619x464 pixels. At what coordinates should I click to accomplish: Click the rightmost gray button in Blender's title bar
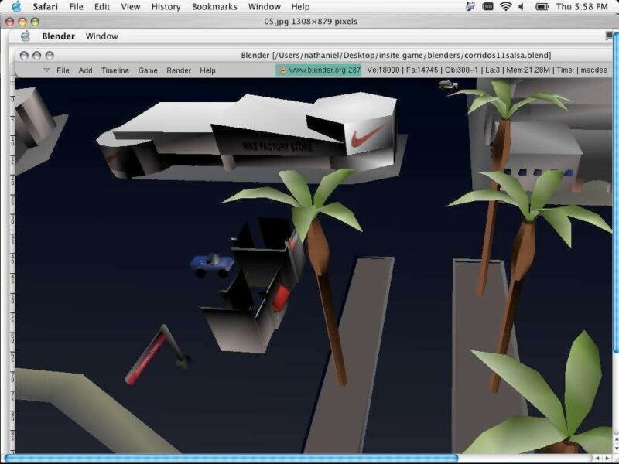pos(50,55)
